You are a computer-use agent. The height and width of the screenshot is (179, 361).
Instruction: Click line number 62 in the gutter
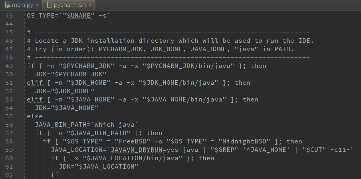[x=9, y=175]
